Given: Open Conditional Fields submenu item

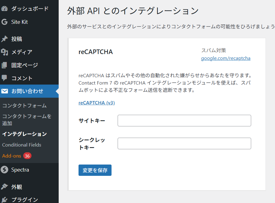Looking at the screenshot, I should [x=22, y=145].
